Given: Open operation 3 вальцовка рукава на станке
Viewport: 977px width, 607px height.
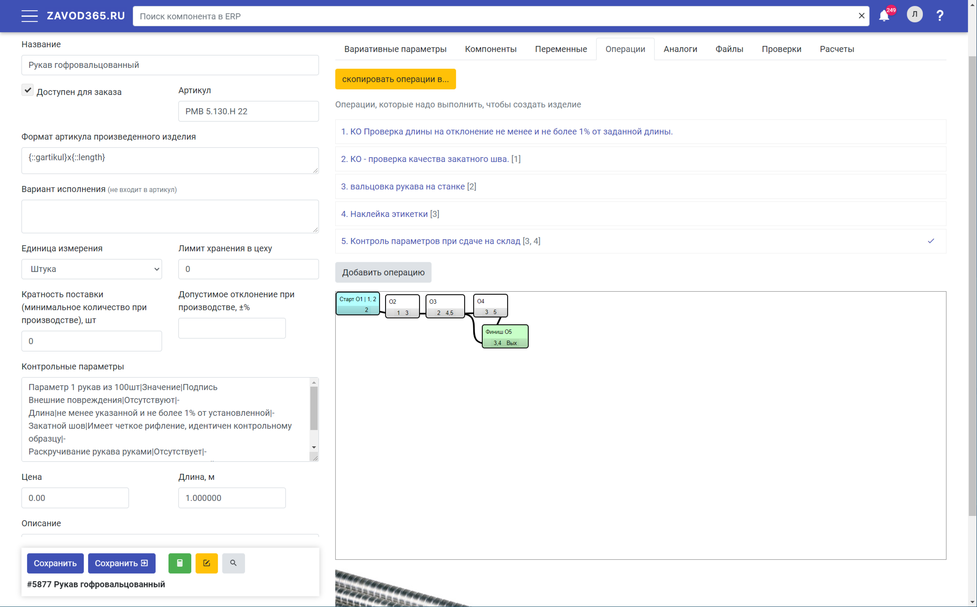Looking at the screenshot, I should [x=408, y=186].
